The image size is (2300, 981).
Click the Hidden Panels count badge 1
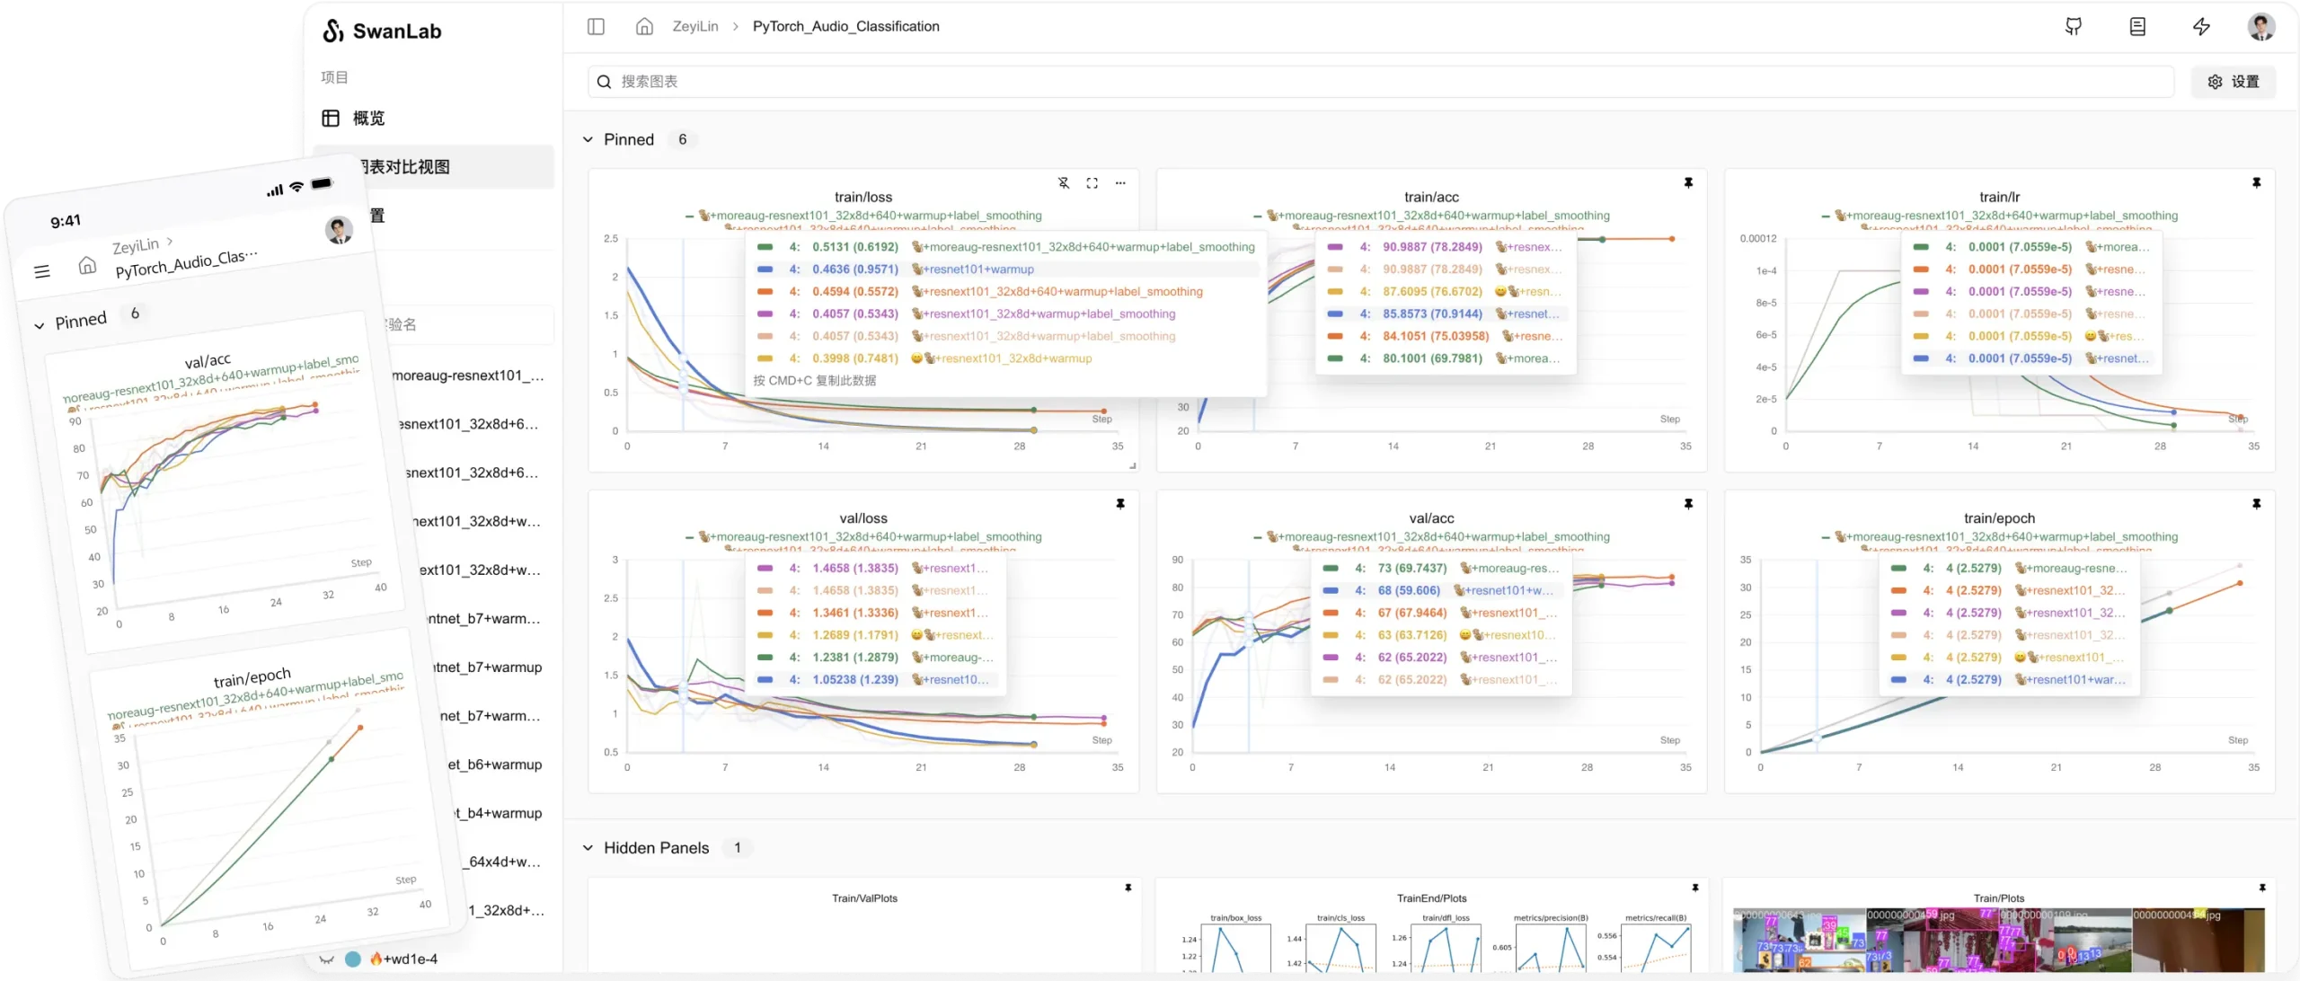click(738, 848)
